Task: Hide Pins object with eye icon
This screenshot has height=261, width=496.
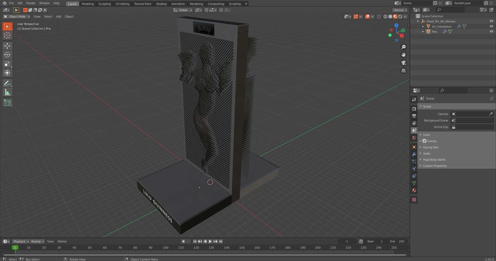Action: 491,31
